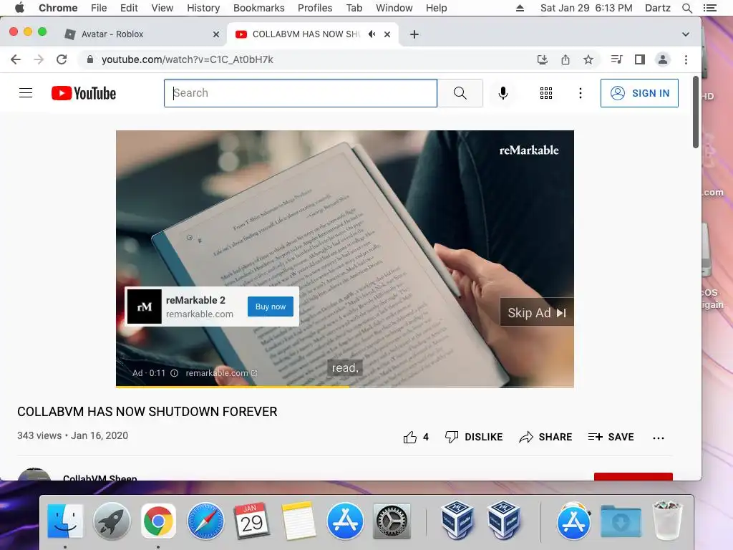
Task: Open the SHARE options for the video
Action: (x=545, y=437)
